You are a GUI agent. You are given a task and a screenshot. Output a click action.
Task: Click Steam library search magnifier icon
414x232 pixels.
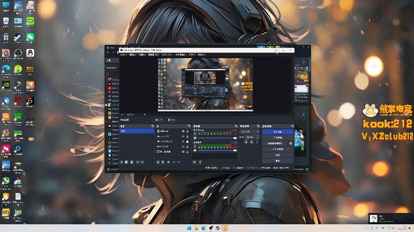108,74
